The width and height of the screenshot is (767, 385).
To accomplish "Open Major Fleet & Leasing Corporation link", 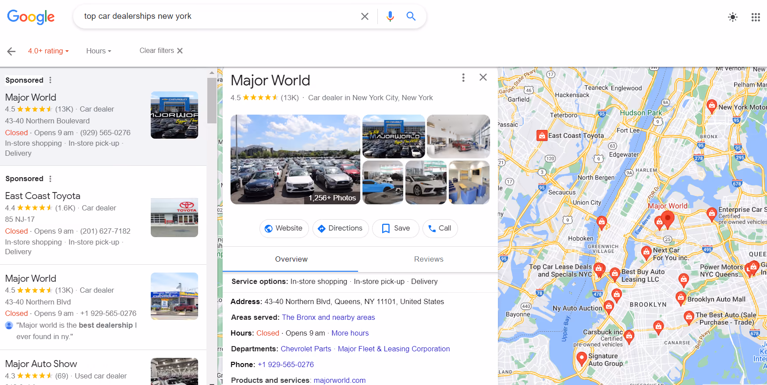I will pos(394,349).
